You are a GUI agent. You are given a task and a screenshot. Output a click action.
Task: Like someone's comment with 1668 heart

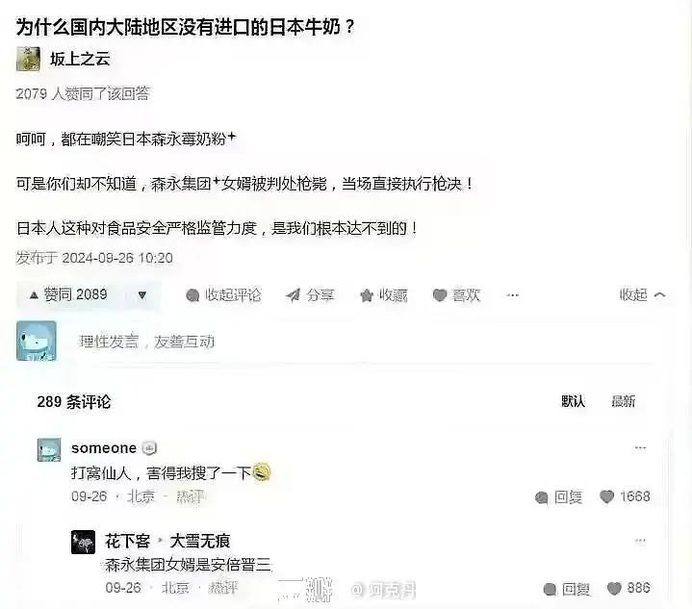point(625,496)
